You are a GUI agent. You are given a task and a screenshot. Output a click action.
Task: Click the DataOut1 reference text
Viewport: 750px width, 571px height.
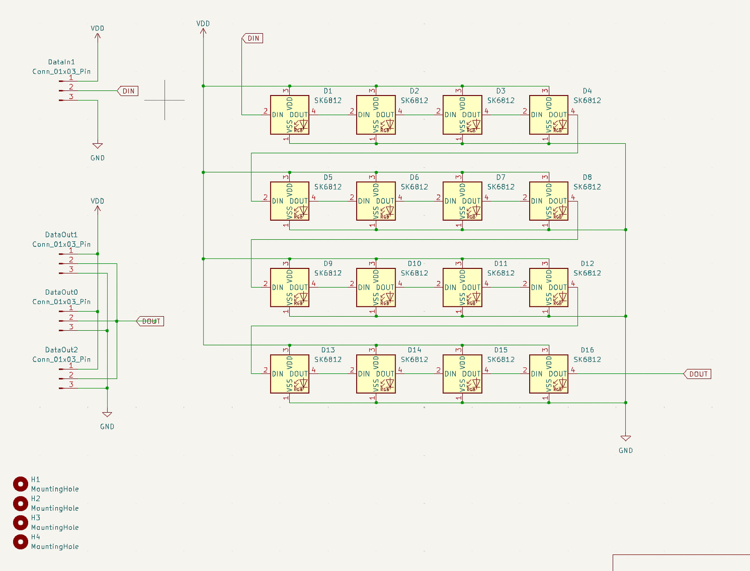[x=61, y=235]
